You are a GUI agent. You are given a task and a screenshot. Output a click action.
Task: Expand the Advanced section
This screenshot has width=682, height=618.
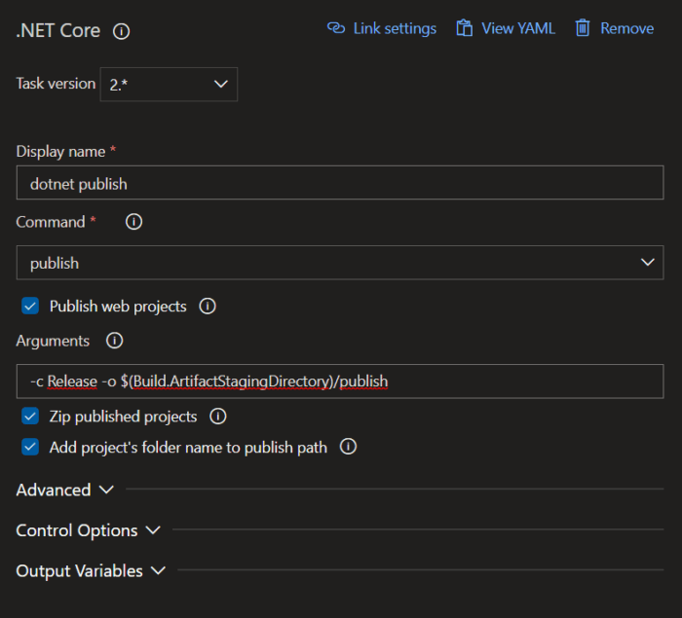pyautogui.click(x=65, y=491)
